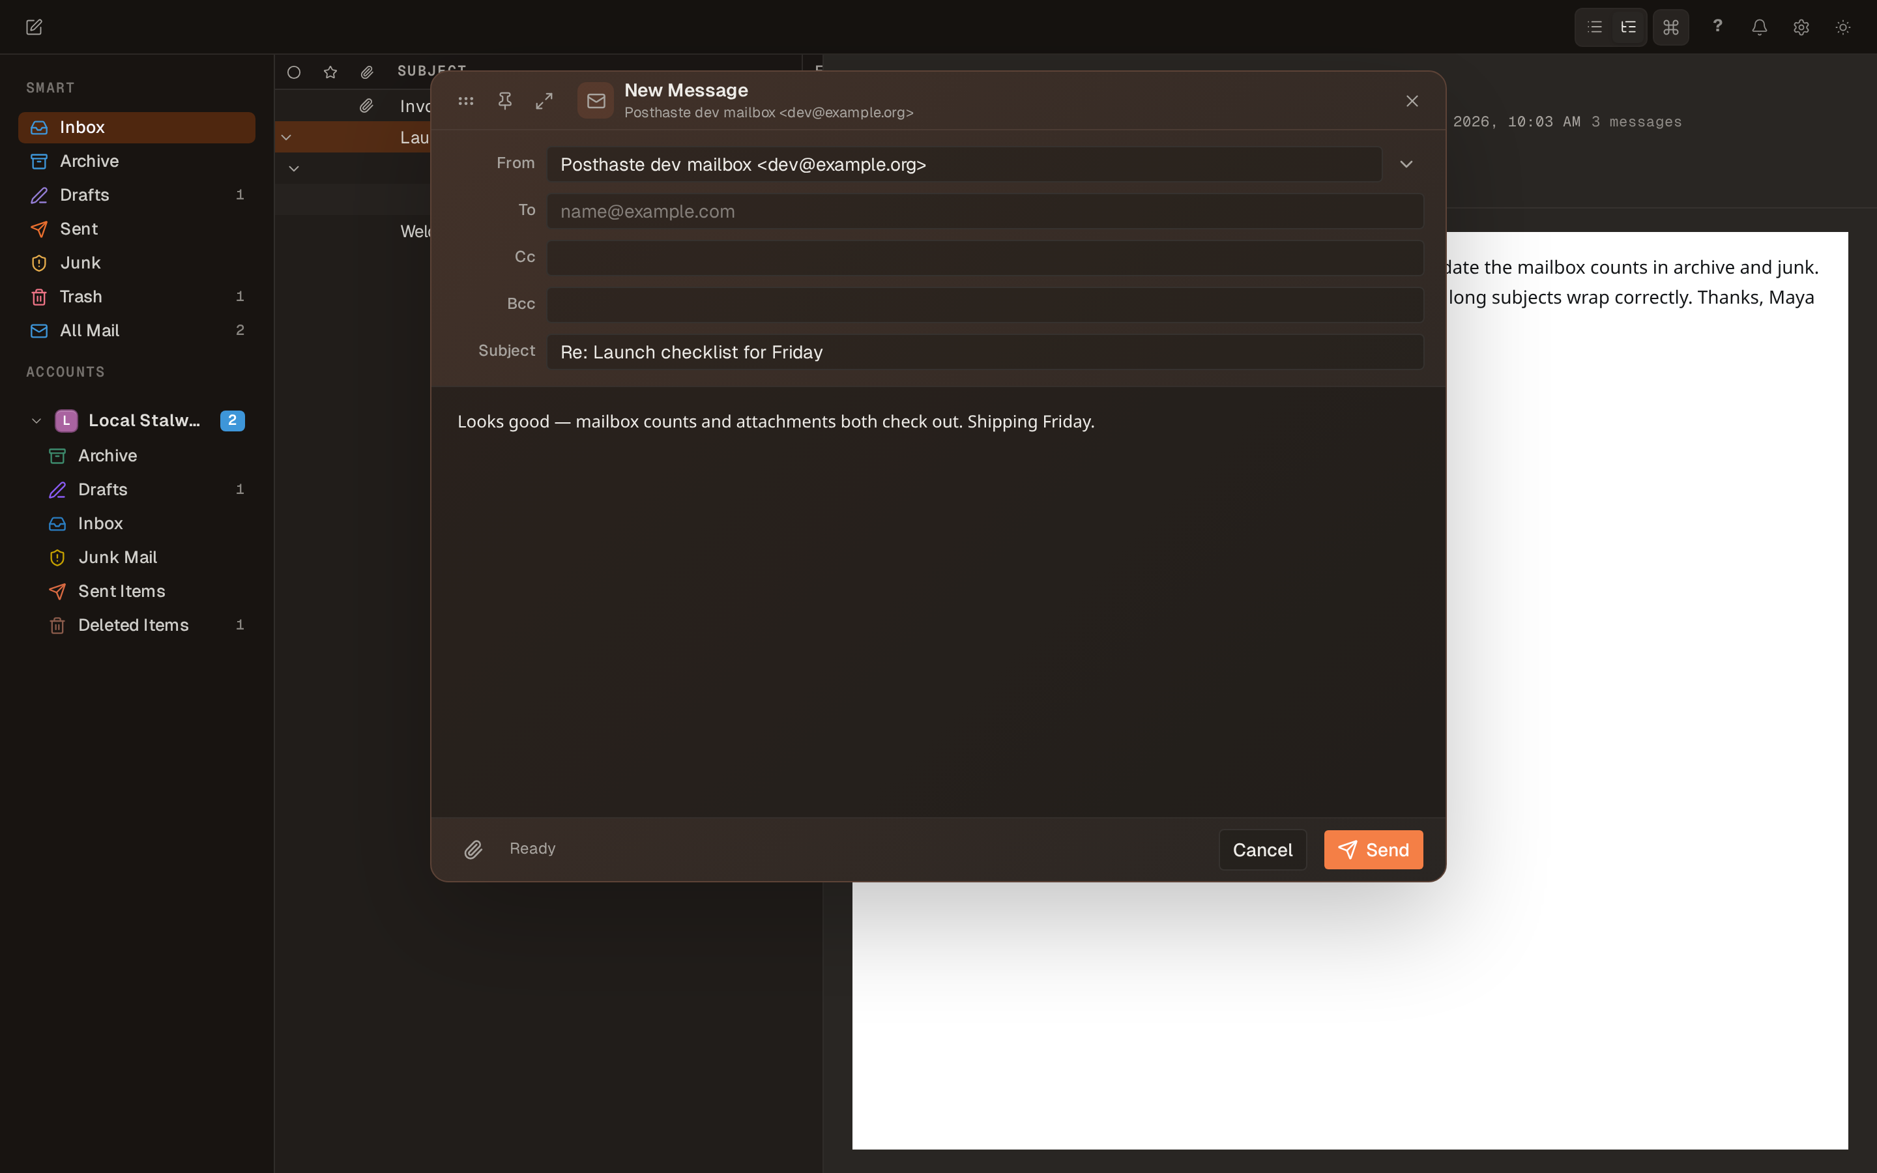This screenshot has width=1877, height=1173.
Task: Click the Drafts pen icon in smart list
Action: tap(39, 195)
